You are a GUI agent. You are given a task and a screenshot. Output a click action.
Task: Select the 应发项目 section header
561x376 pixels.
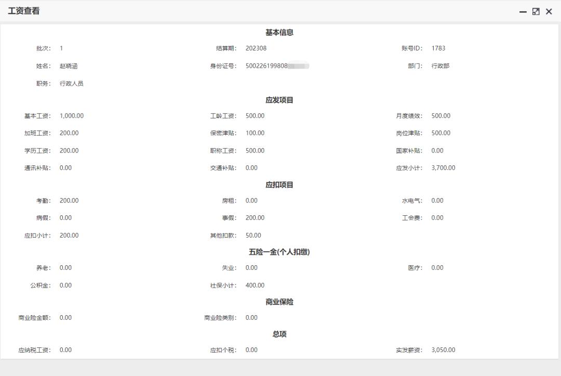(x=280, y=99)
